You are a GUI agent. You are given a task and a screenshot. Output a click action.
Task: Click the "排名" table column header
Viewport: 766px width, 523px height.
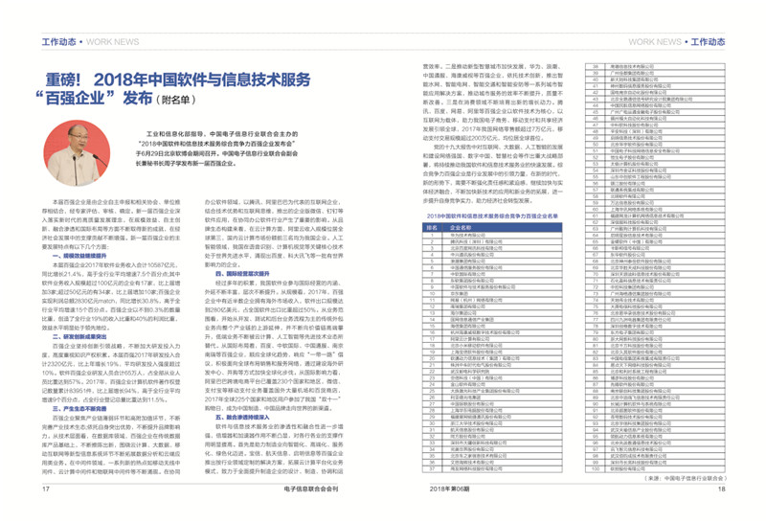click(432, 228)
